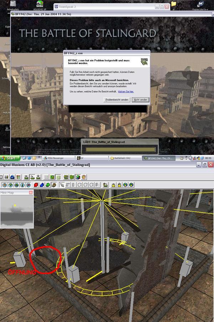Switch to MSN Messenger taskbar button
The width and height of the screenshot is (214, 322).
[58, 158]
